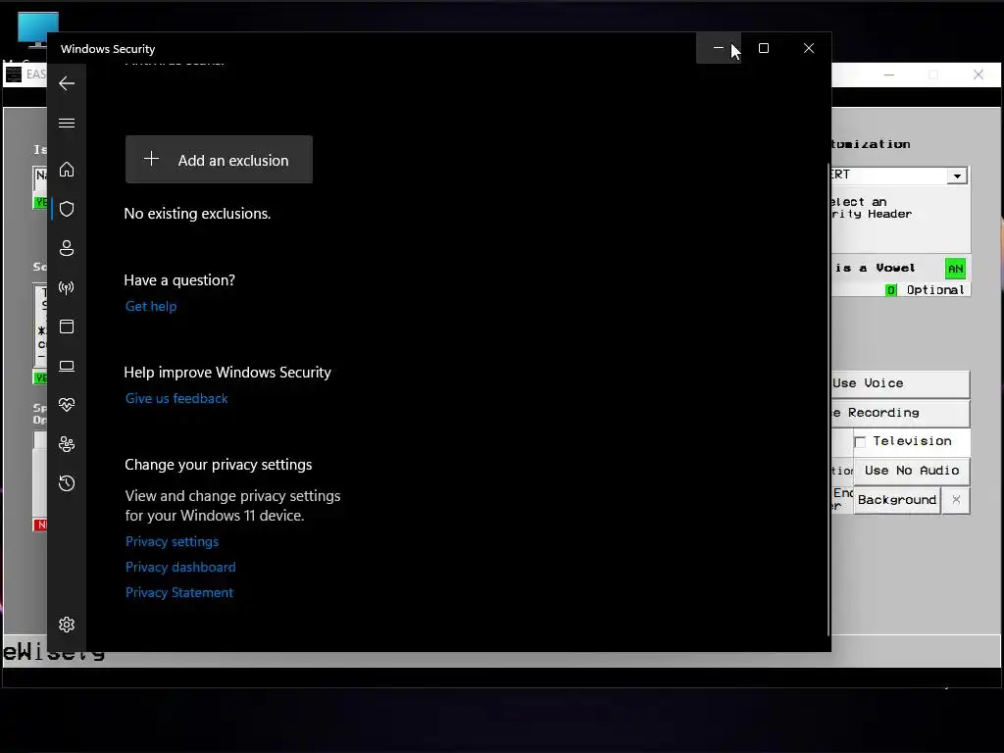Click the Add an exclusion button

click(x=219, y=160)
